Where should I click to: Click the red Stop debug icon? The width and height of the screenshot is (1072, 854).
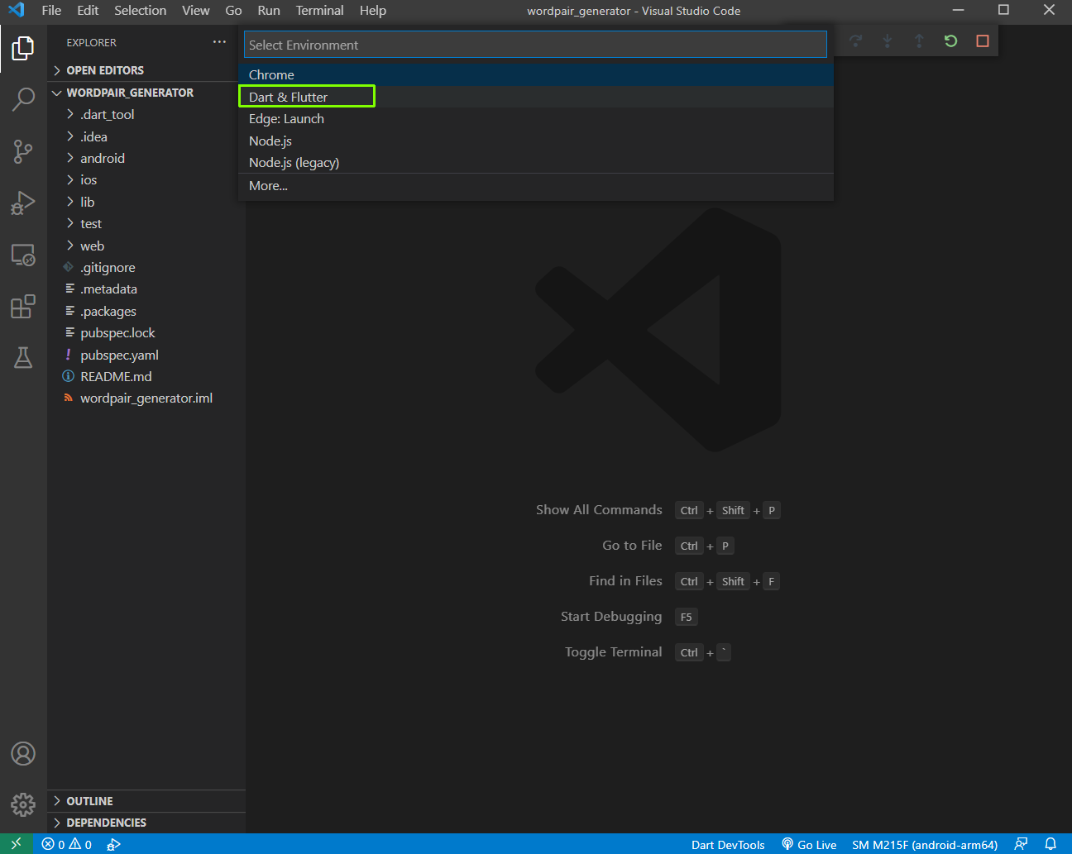pyautogui.click(x=983, y=41)
